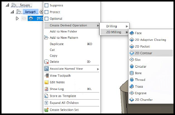Click the 2D Adaptive Clearing icon
The width and height of the screenshot is (175, 115).
click(132, 40)
